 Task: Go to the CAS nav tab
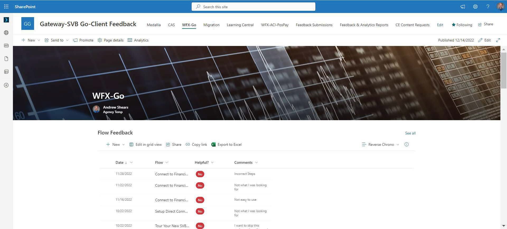tap(171, 25)
